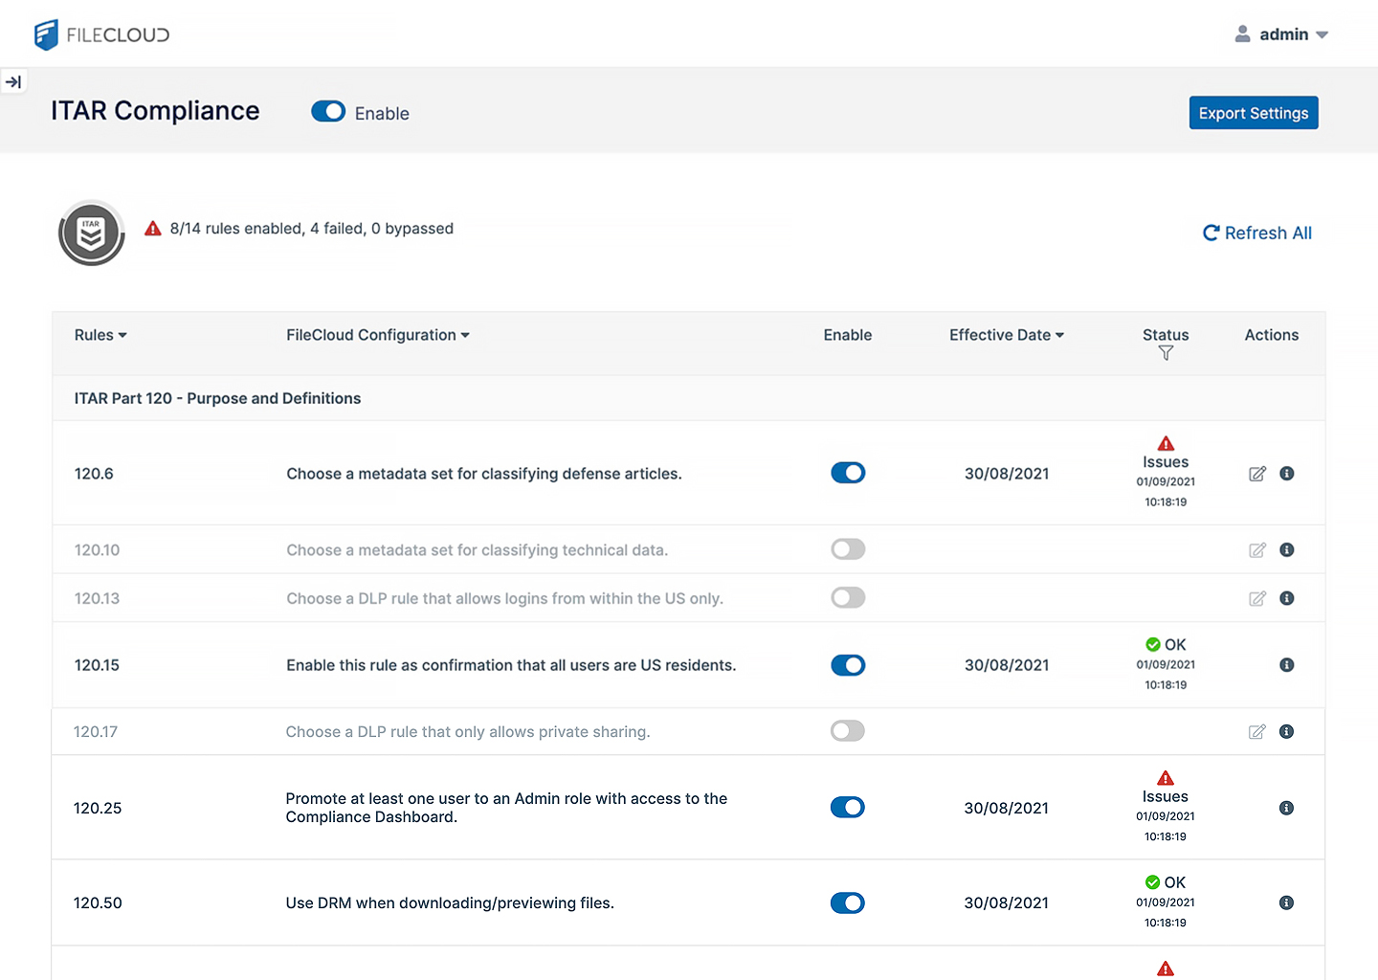Click the ITAR Compliance page title
The width and height of the screenshot is (1378, 980).
(x=155, y=111)
